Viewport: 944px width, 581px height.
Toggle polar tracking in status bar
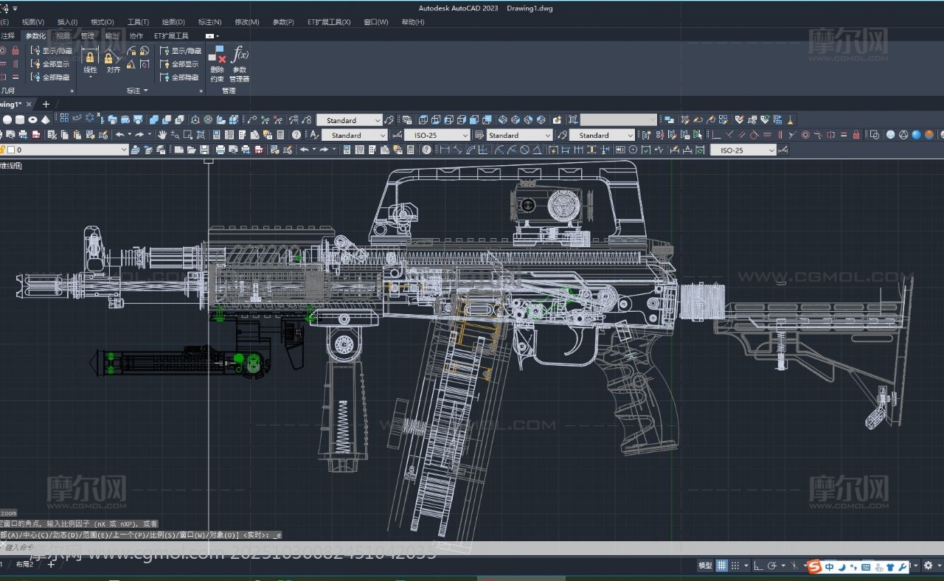click(771, 566)
